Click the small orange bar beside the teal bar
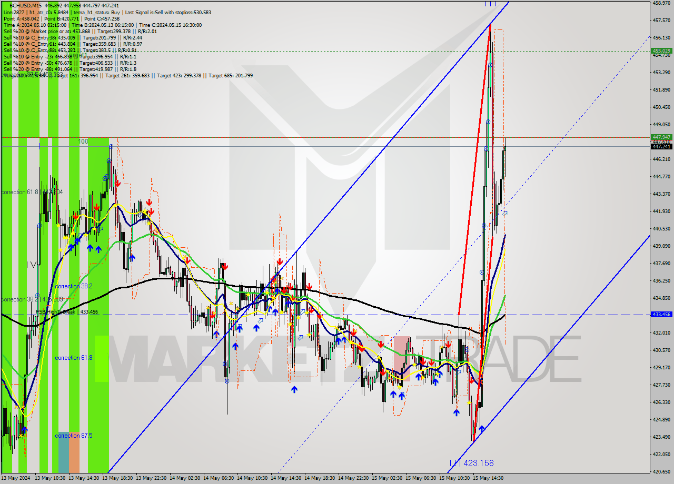This screenshot has width=674, height=484. [x=74, y=452]
